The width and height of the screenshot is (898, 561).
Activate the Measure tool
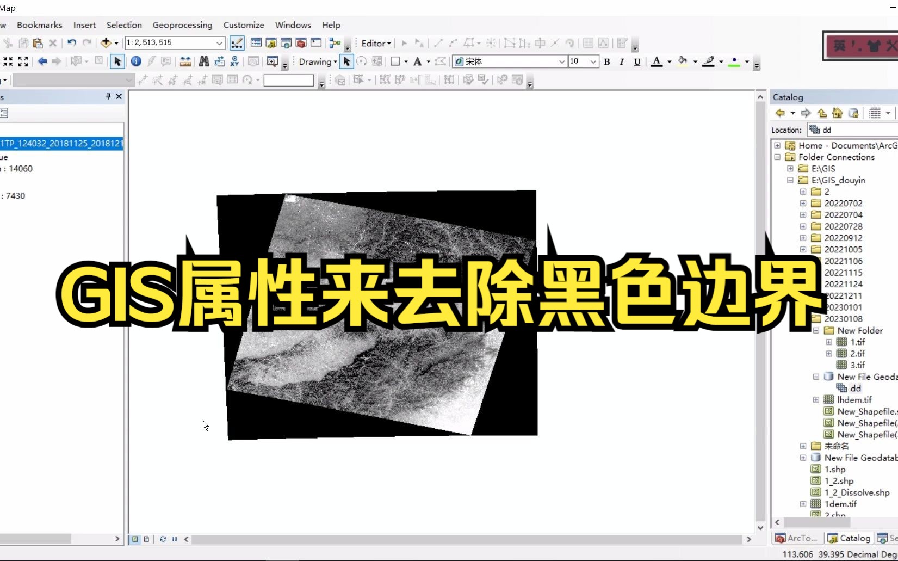pos(185,61)
